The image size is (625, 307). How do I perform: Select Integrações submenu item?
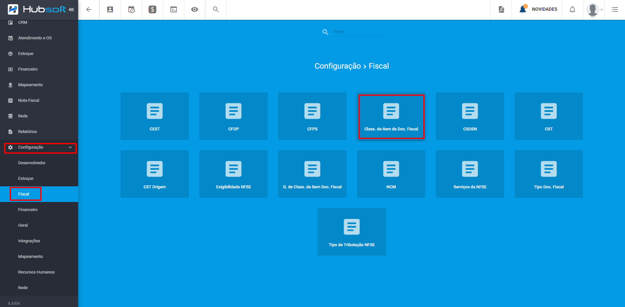click(39, 241)
